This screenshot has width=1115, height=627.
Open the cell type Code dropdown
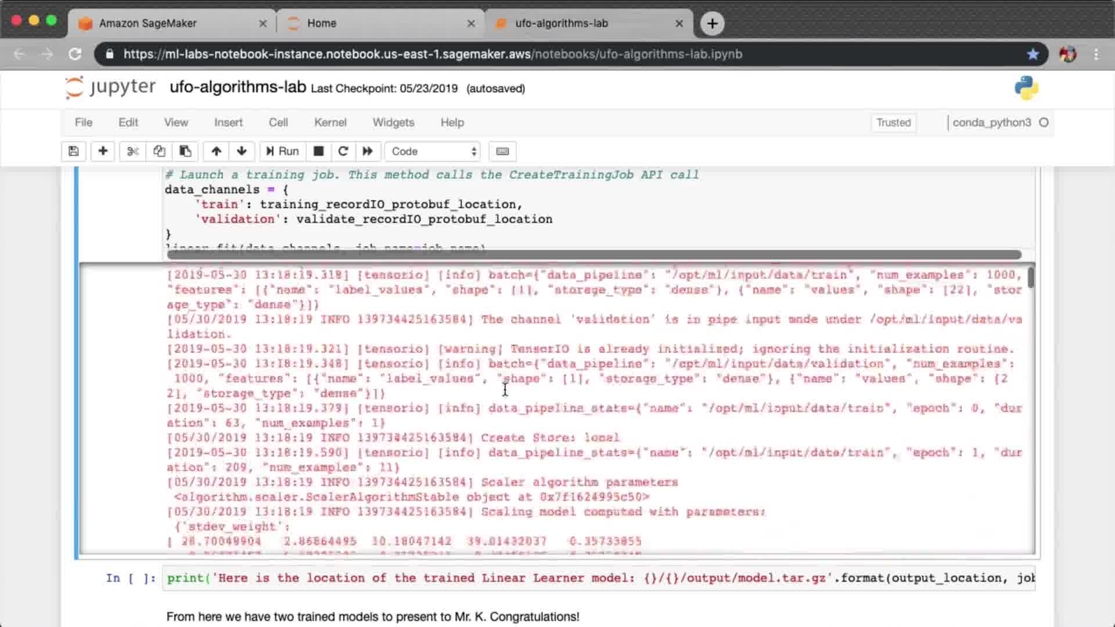[433, 152]
